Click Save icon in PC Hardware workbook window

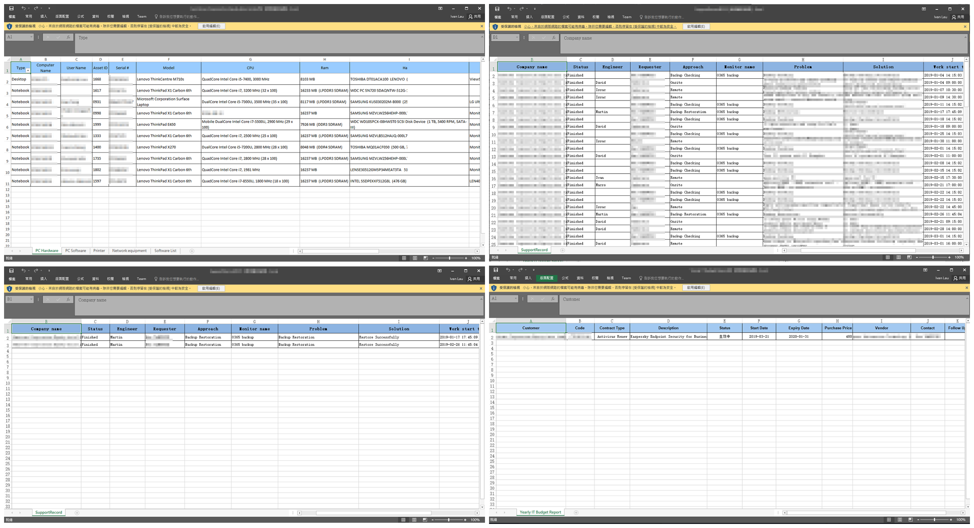point(11,8)
